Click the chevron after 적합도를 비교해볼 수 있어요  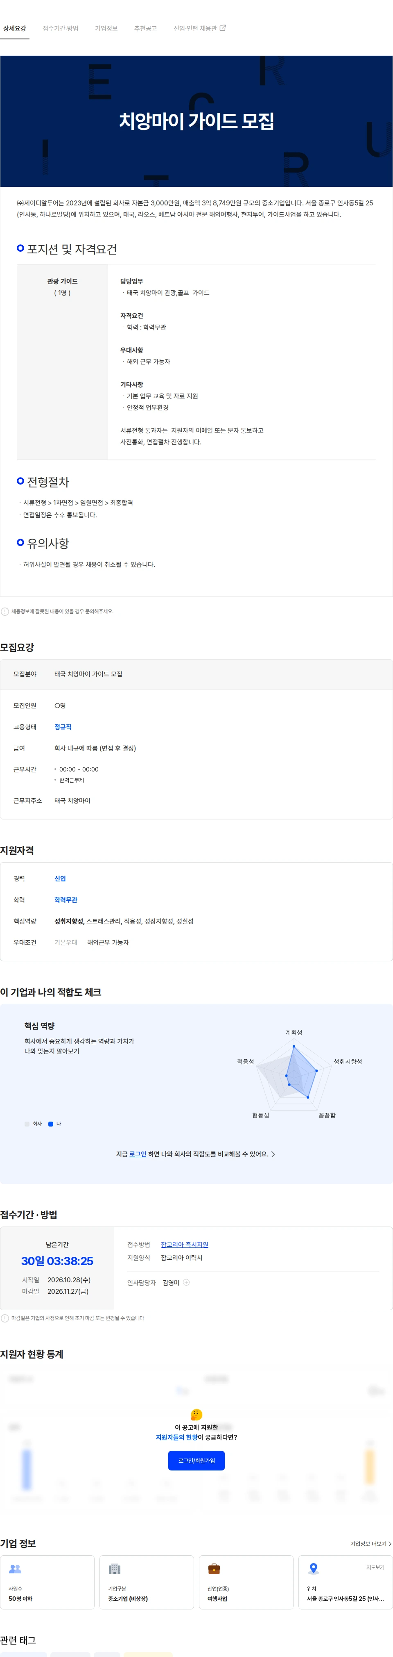[x=273, y=1154]
